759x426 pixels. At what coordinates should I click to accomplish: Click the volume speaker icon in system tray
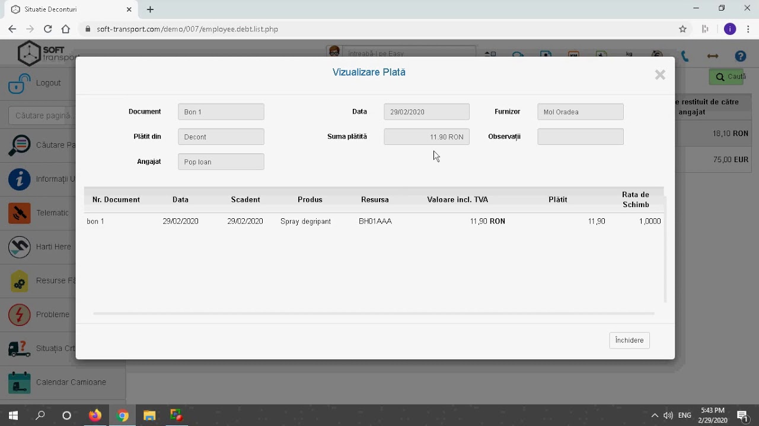[x=668, y=415]
